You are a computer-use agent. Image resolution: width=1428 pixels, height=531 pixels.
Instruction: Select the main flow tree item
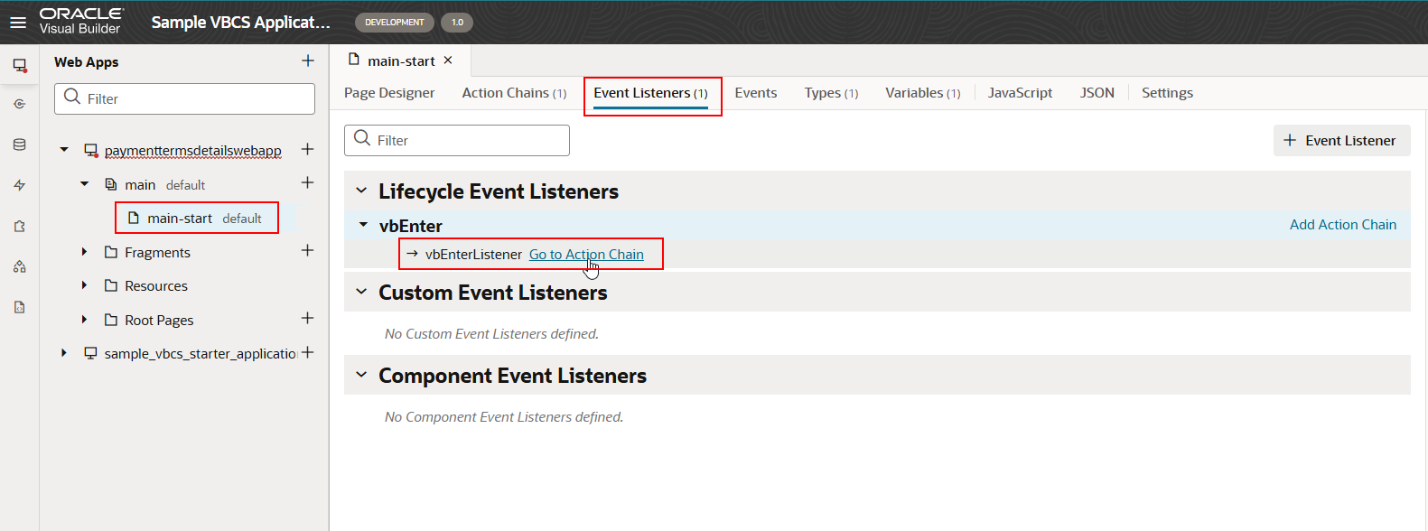(x=140, y=184)
